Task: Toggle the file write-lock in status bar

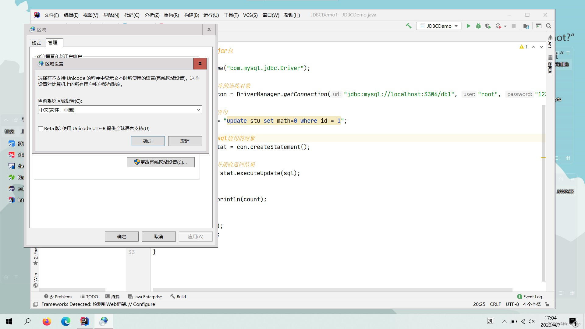Action: pos(547,304)
